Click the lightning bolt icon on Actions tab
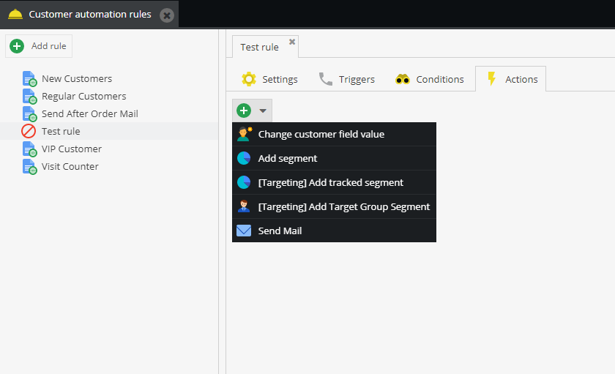This screenshot has height=374, width=615. [x=491, y=79]
